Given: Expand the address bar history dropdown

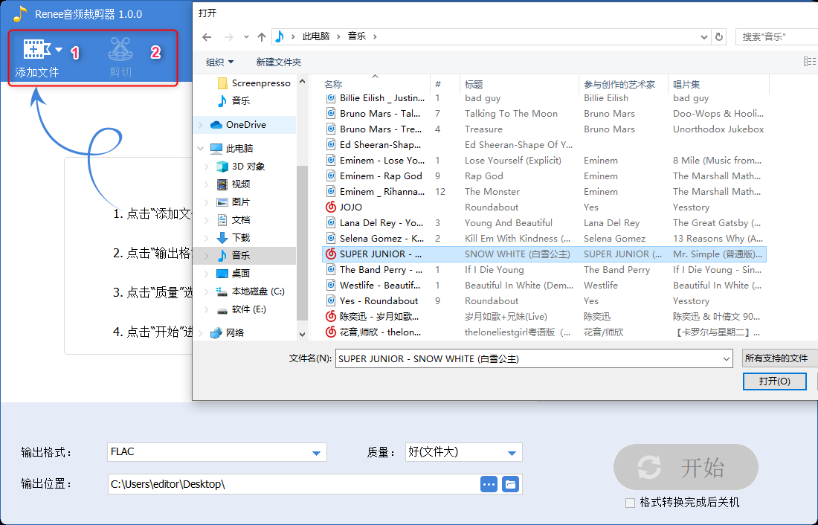Looking at the screenshot, I should click(x=703, y=37).
